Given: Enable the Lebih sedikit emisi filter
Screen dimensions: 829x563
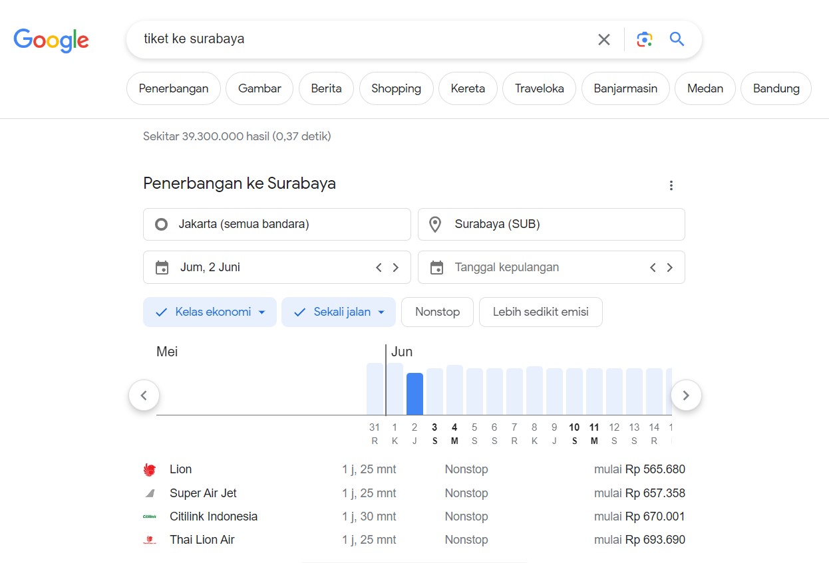Looking at the screenshot, I should coord(540,312).
